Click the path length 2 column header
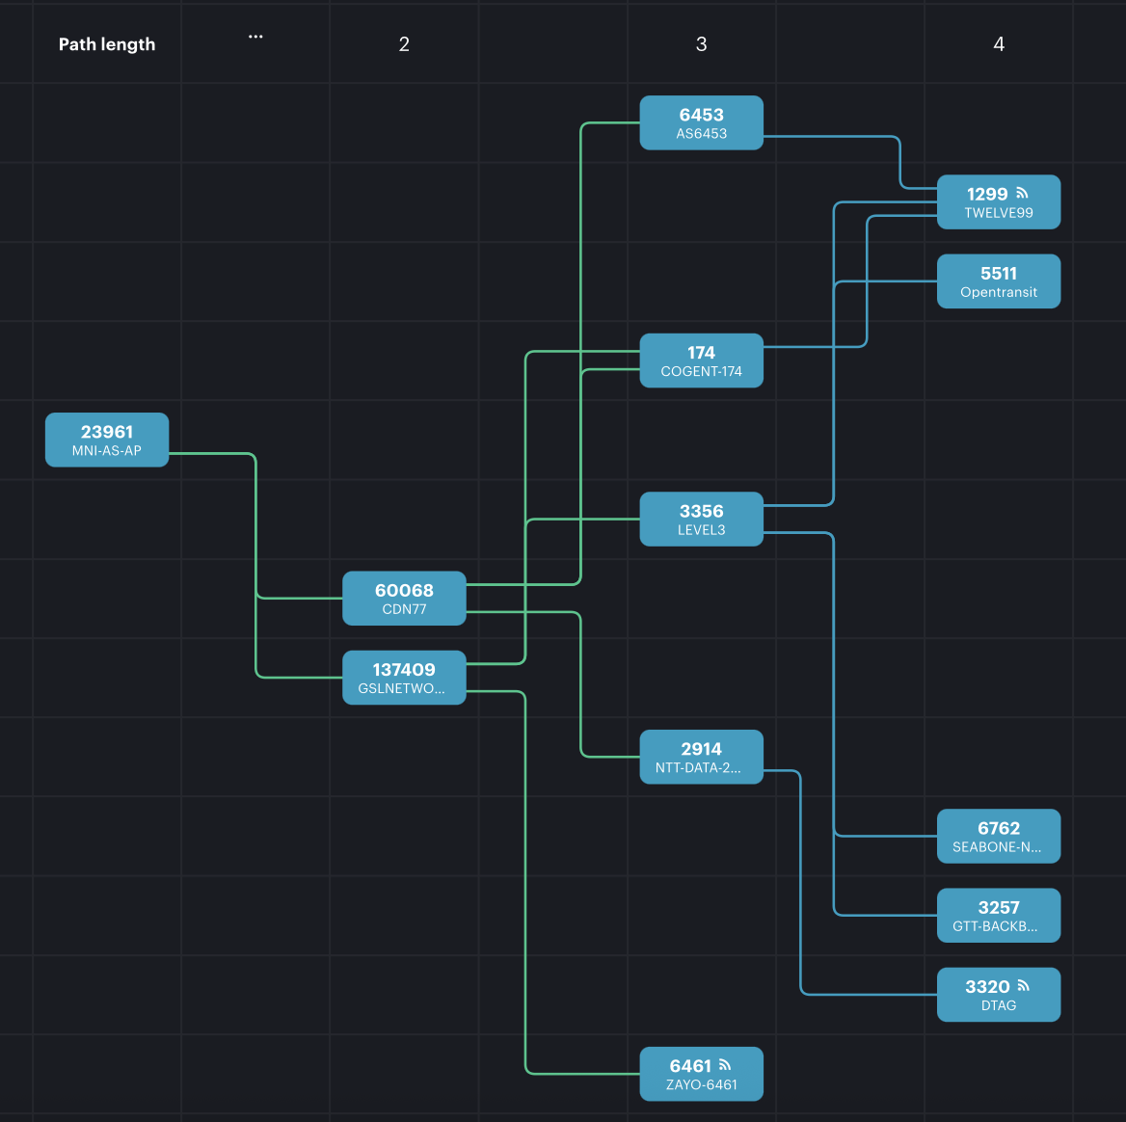The height and width of the screenshot is (1122, 1126). click(404, 44)
